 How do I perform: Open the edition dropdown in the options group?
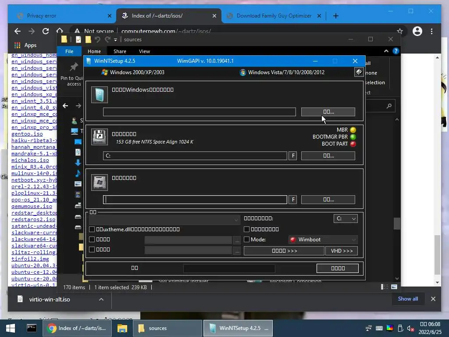click(164, 220)
